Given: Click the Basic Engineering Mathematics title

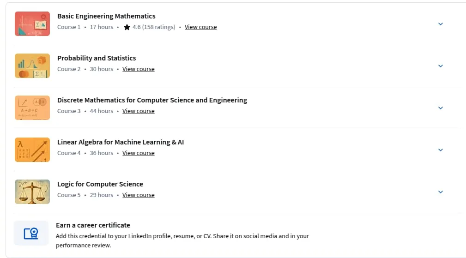Looking at the screenshot, I should click(106, 16).
